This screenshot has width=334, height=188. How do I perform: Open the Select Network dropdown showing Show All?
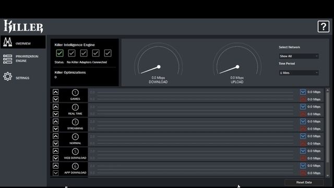click(299, 56)
